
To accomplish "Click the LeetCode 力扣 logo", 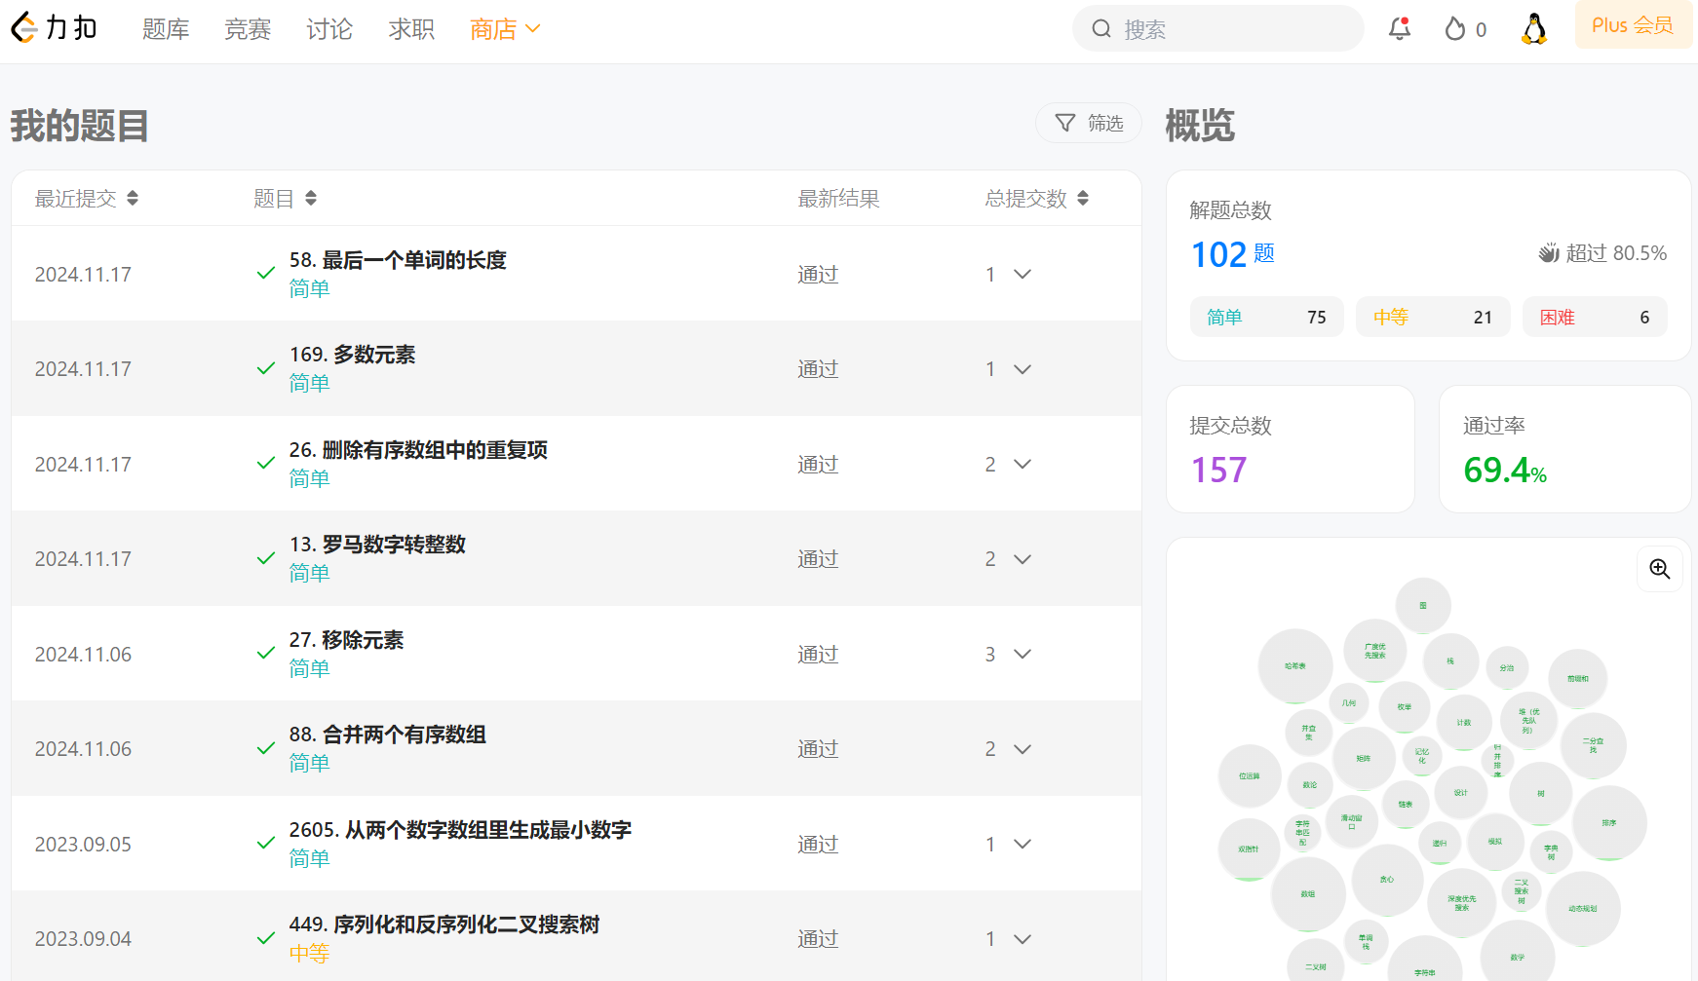I will tap(55, 28).
